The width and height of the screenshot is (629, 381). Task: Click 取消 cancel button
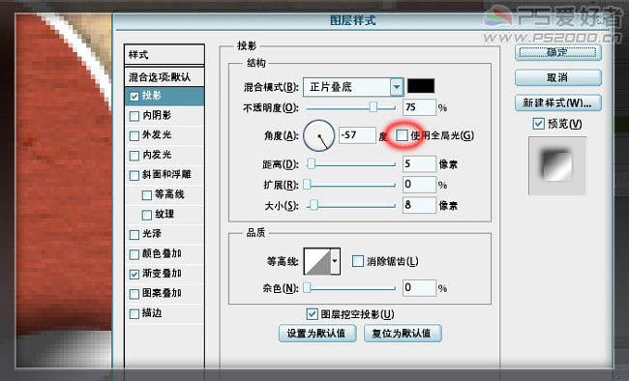pos(557,77)
